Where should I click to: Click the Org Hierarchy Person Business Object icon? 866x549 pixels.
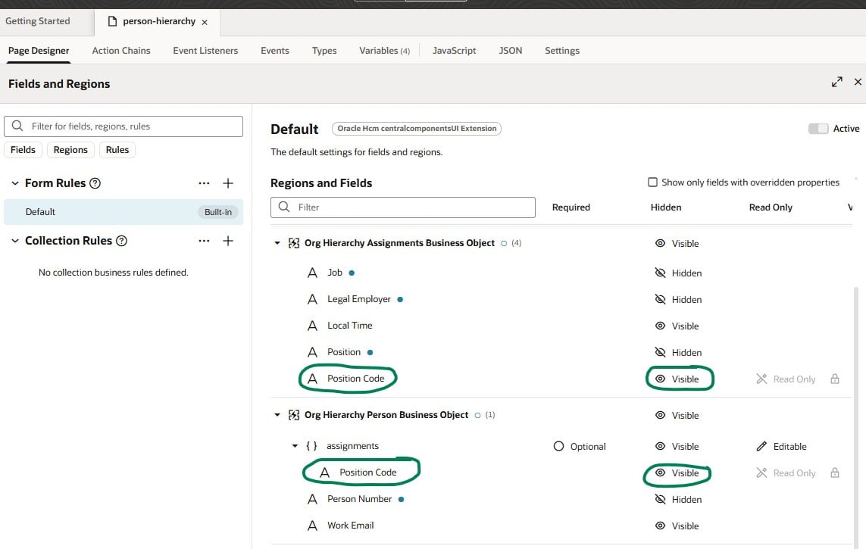pyautogui.click(x=294, y=415)
